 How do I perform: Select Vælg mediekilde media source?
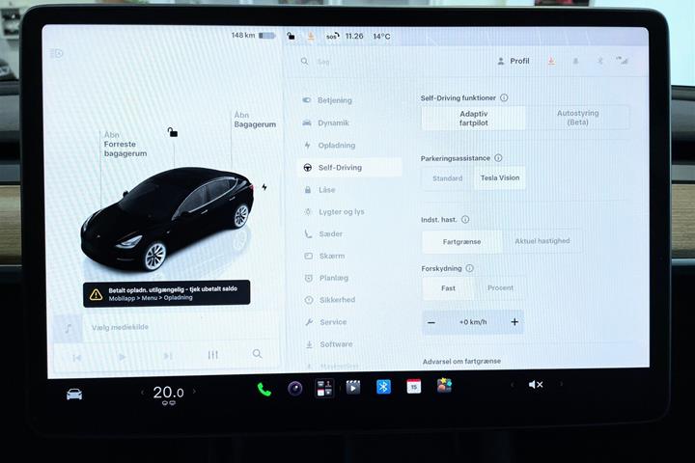120,327
